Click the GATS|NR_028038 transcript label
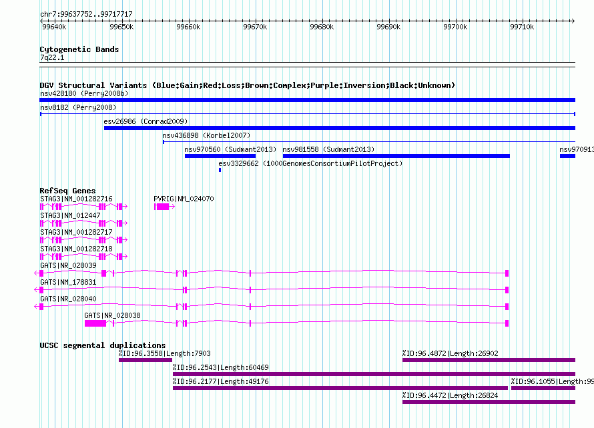The height and width of the screenshot is (428, 594). pyautogui.click(x=112, y=315)
